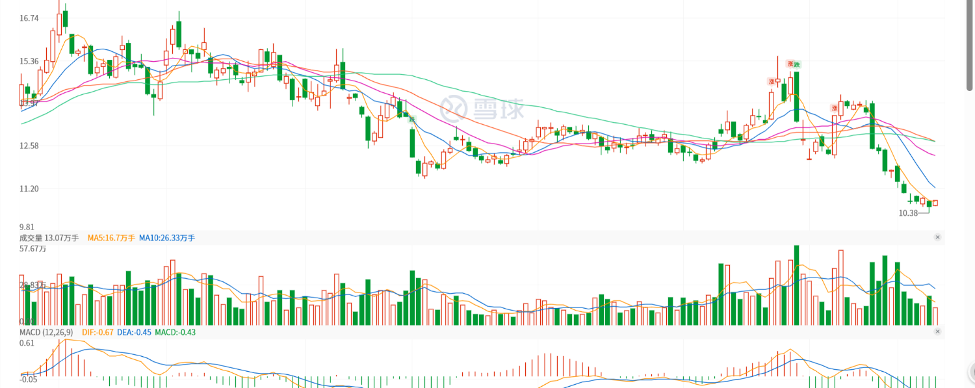Click the 9.81 price axis label
The height and width of the screenshot is (388, 975).
coord(27,227)
